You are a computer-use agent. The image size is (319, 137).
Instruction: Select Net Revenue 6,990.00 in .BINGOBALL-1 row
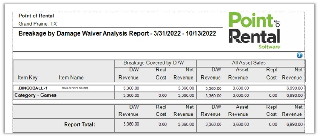tap(294, 88)
